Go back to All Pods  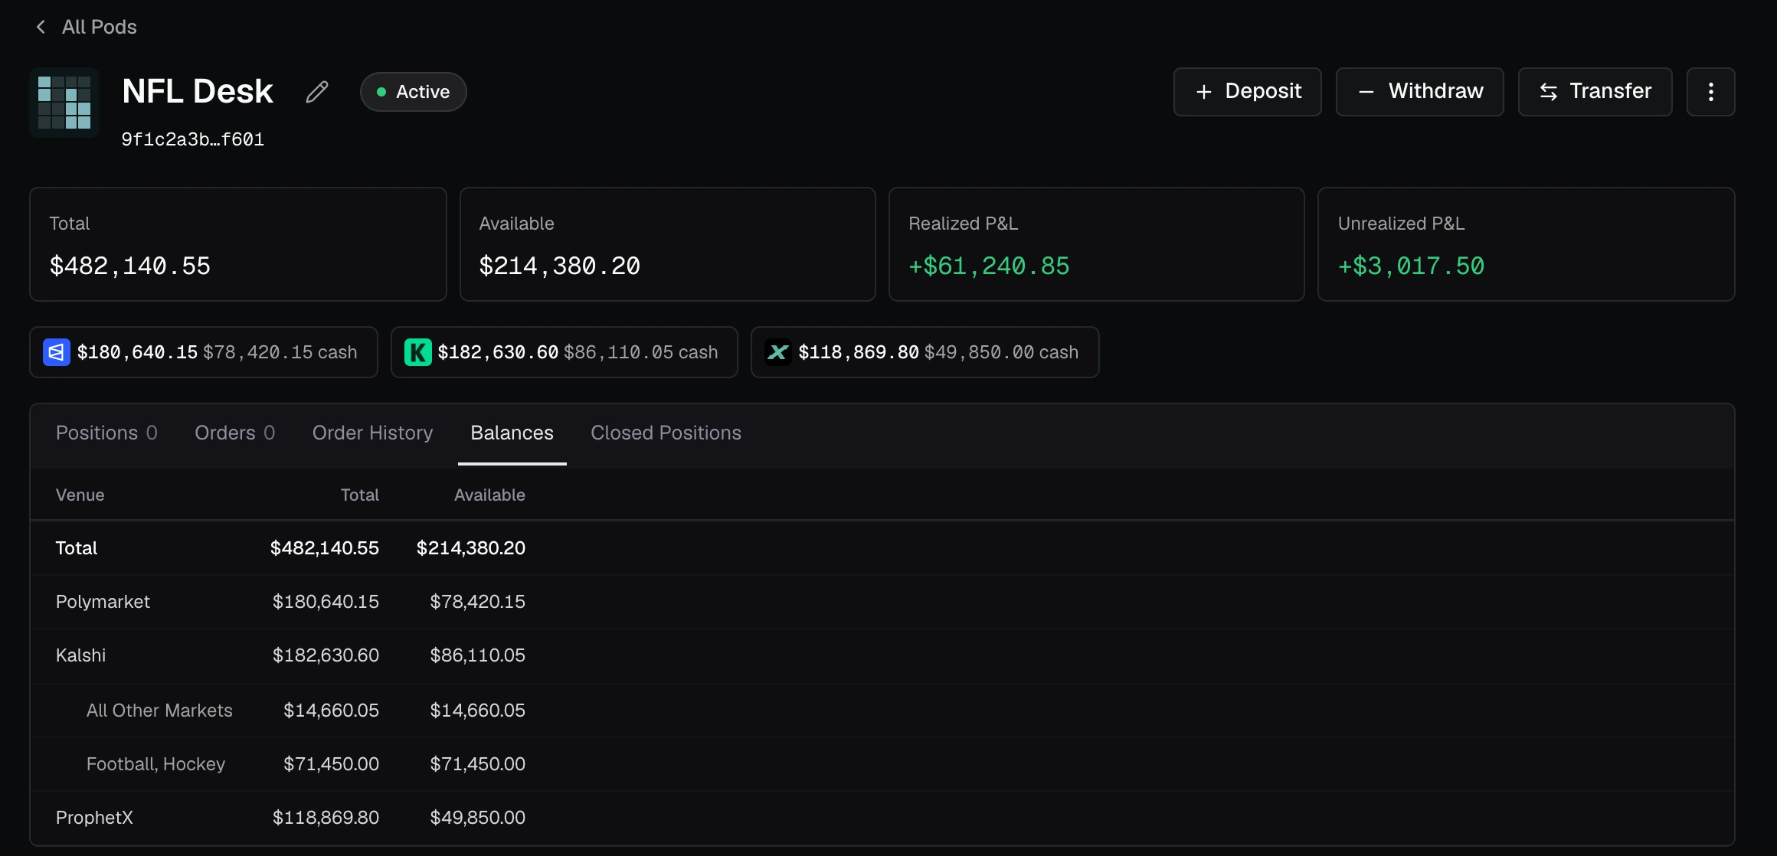click(86, 27)
